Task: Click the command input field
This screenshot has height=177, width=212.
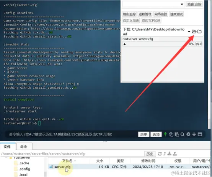Action: click(70, 134)
